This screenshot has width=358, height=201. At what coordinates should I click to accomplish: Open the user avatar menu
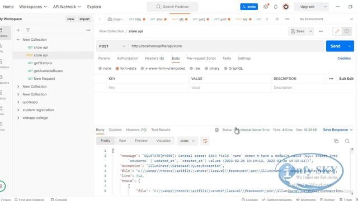pos(286,7)
